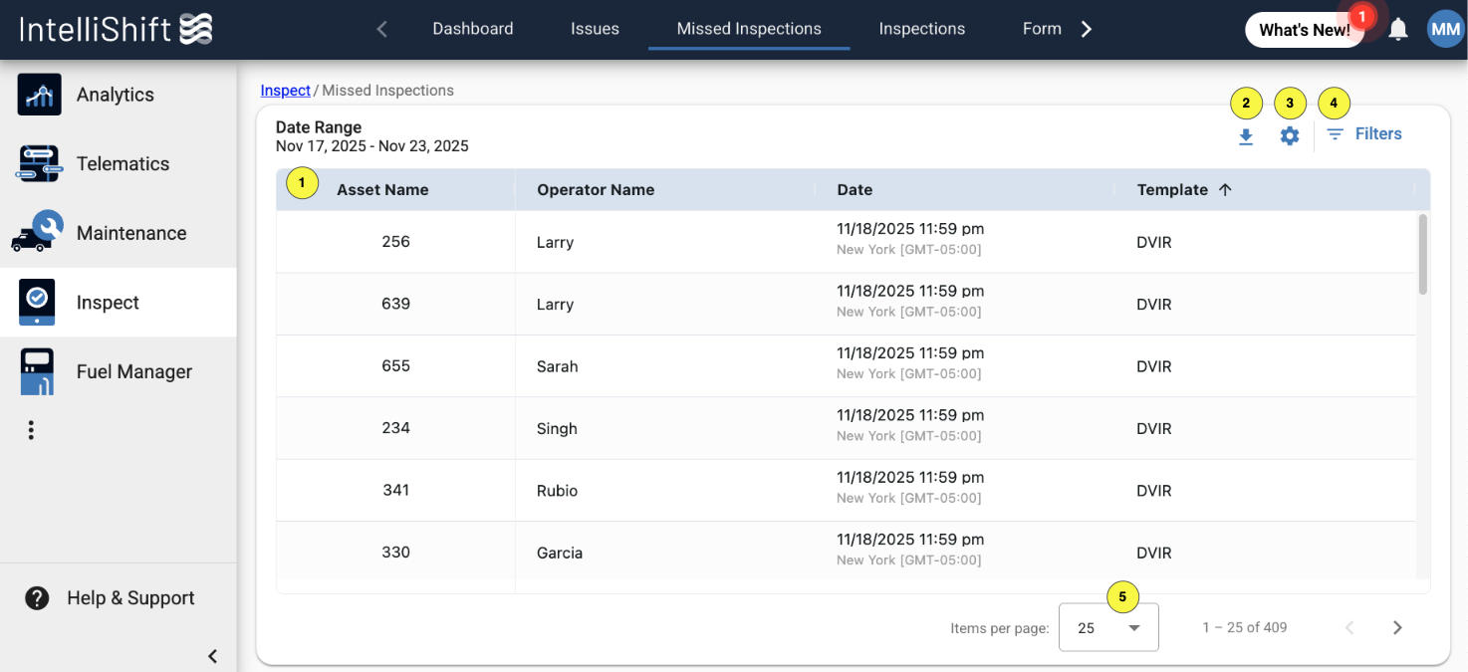Go to the next page of results
This screenshot has width=1468, height=672.
(x=1397, y=627)
